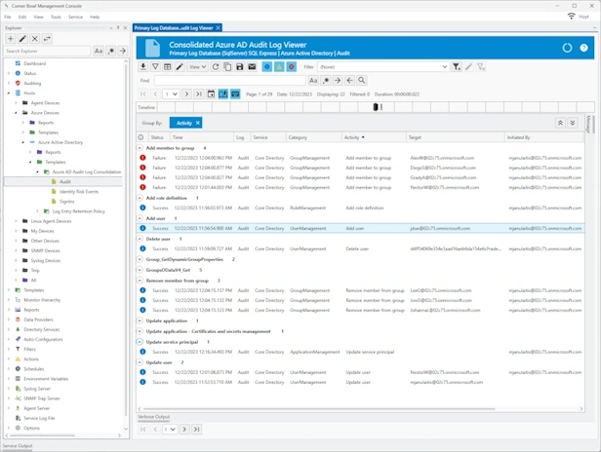Click the find previous arrow
Viewport: 601px width, 452px height.
[349, 81]
